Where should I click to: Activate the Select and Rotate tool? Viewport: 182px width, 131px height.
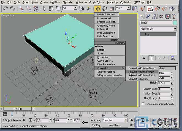click(x=105, y=9)
